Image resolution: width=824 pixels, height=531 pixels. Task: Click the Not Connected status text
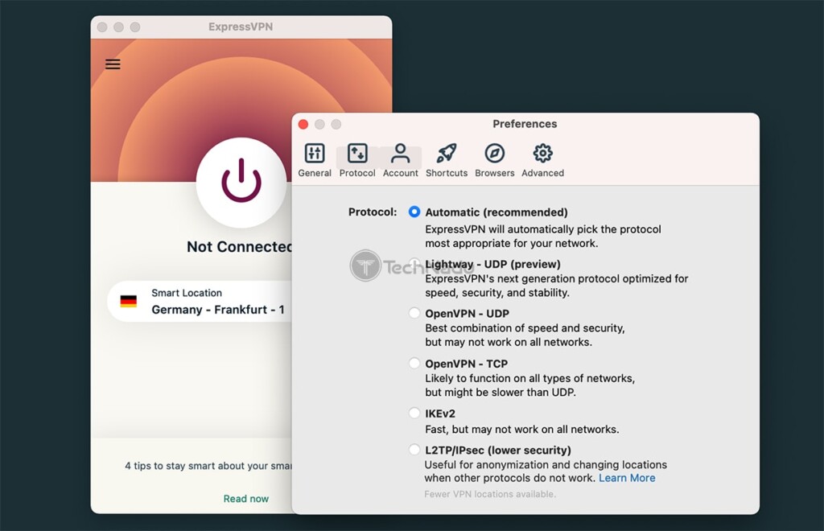click(x=240, y=247)
